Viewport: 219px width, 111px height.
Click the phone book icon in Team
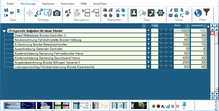[151, 13]
